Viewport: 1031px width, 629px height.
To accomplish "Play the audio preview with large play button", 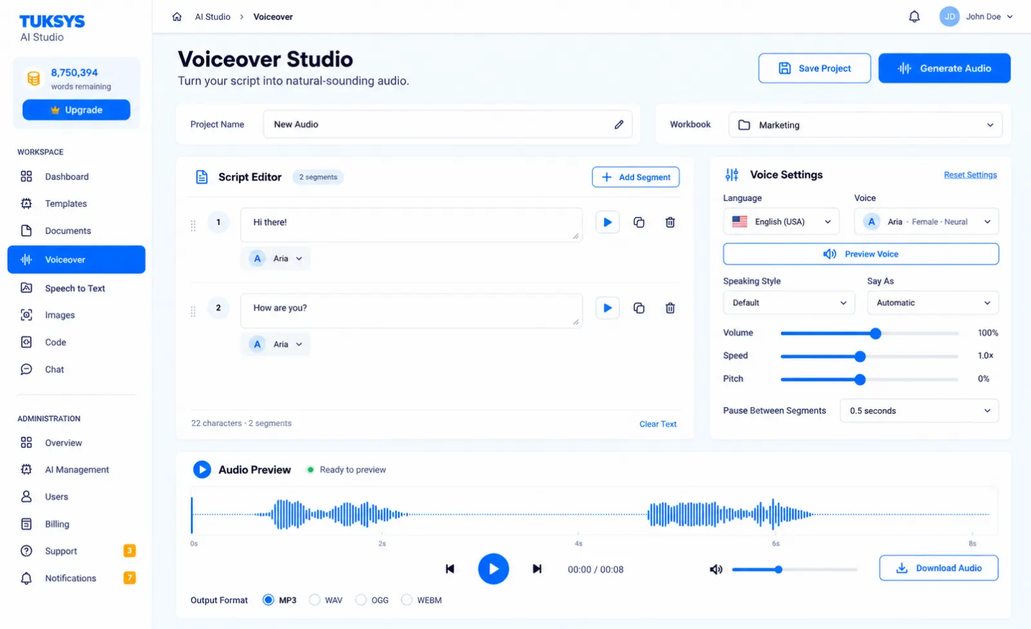I will point(493,568).
